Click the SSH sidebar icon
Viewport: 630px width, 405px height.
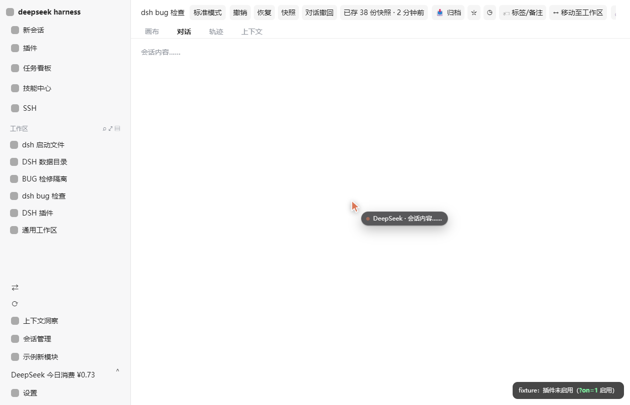(x=15, y=108)
